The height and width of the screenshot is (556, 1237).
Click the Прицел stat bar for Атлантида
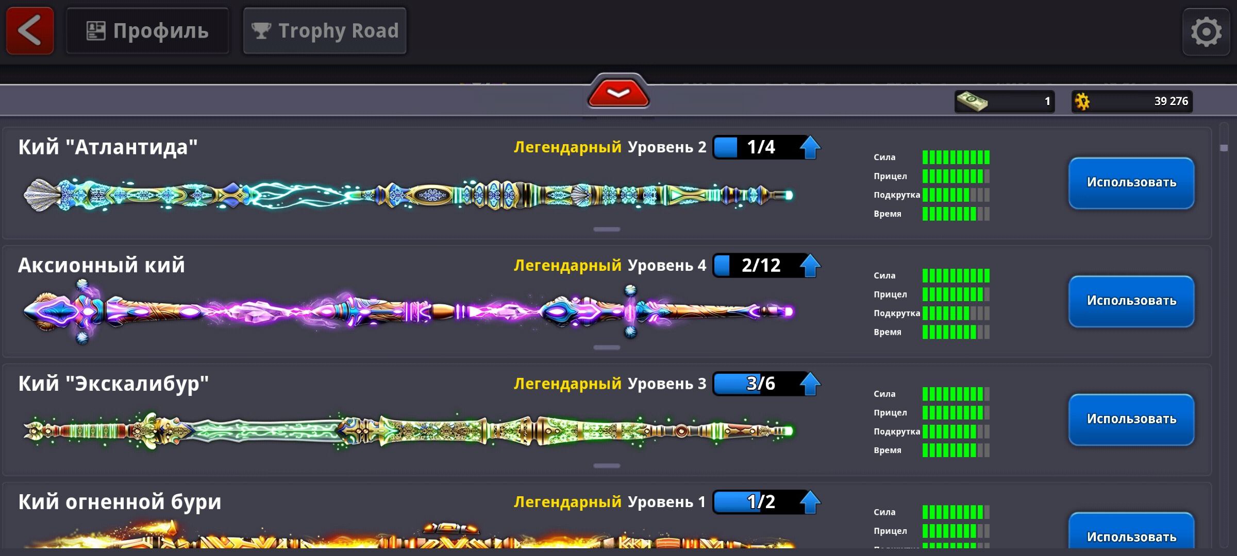pos(956,176)
